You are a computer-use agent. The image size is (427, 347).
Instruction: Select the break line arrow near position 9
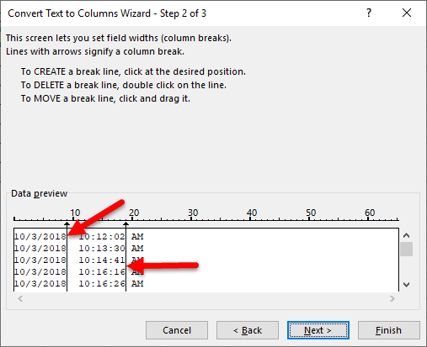[x=67, y=224]
